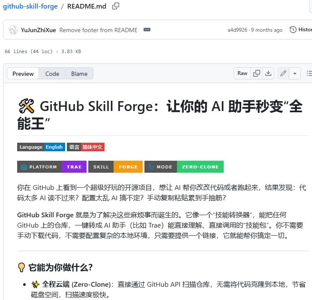312x300 pixels.
Task: Click the sparkles emoji before 全程云端
Action: point(36,285)
